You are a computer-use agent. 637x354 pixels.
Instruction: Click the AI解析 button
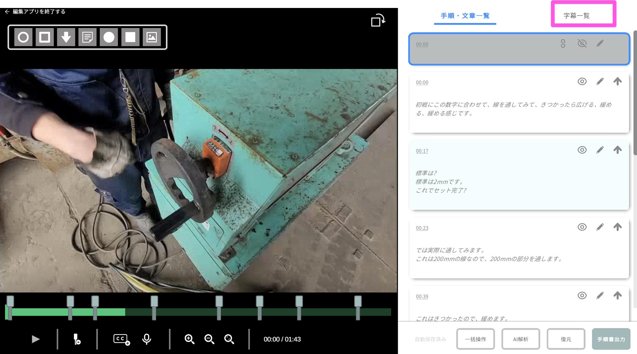(520, 339)
